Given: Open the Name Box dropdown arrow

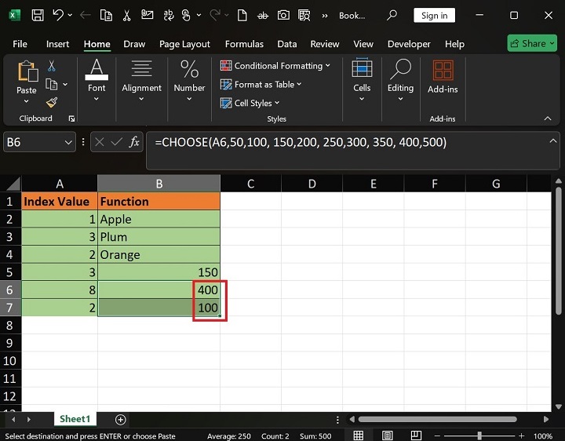Looking at the screenshot, I should (x=67, y=142).
